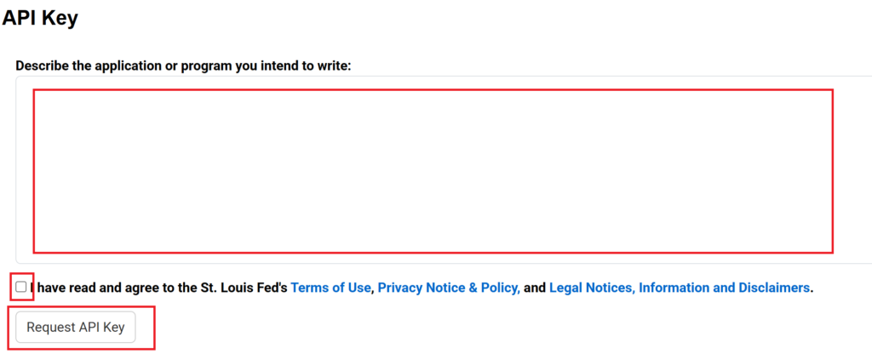This screenshot has height=354, width=872.
Task: Accept the St. Louis Fed's terms checkbox
Action: tap(20, 287)
